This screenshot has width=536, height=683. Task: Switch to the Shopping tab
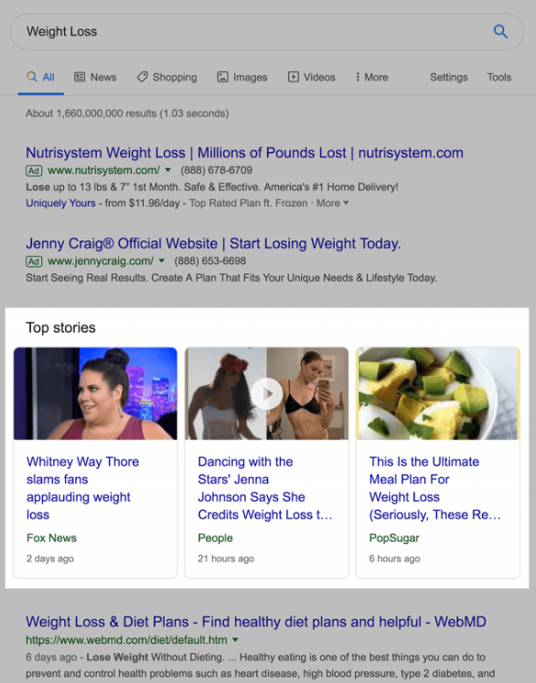[166, 77]
